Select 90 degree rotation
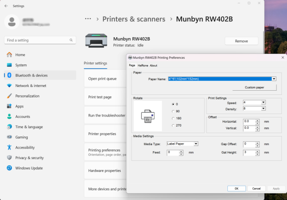Screen dimensions: 287x200 (x=173, y=111)
